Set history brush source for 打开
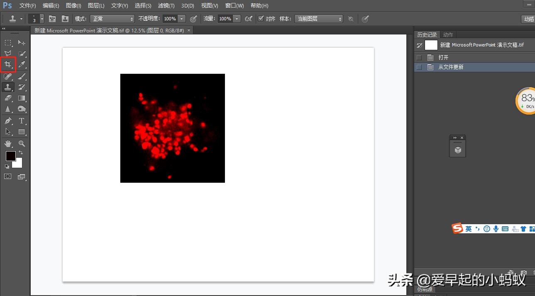 point(419,57)
